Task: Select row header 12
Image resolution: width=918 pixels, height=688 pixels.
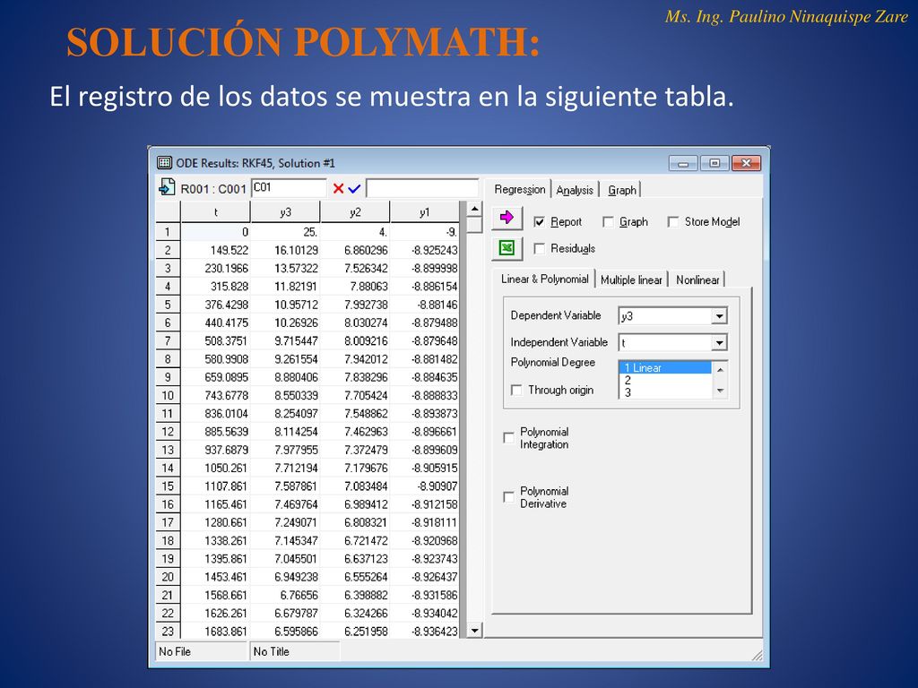Action: (168, 431)
